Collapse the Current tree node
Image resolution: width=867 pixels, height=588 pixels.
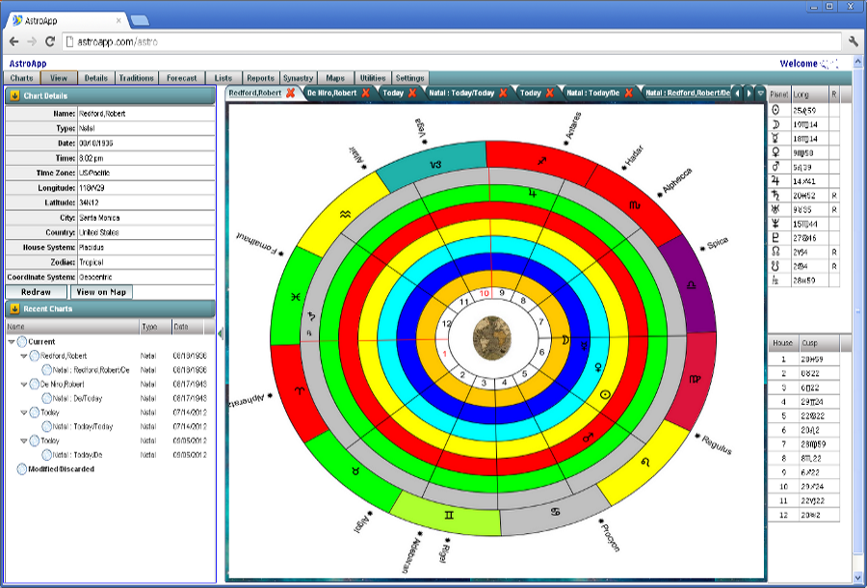[x=12, y=342]
